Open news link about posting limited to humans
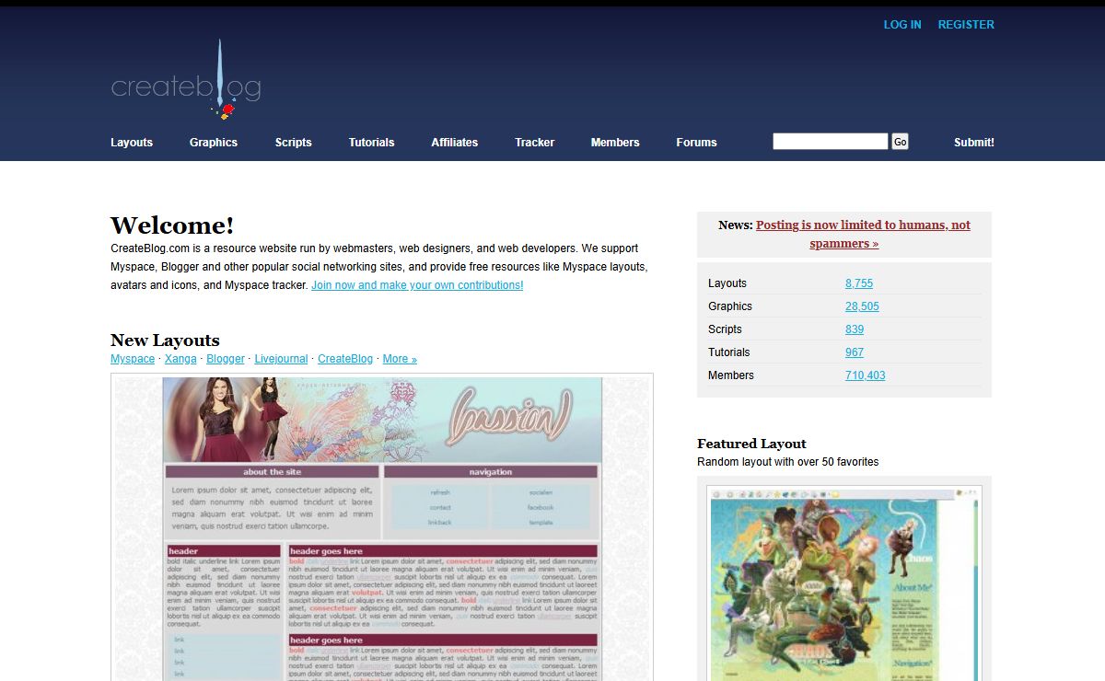1105x681 pixels. [x=863, y=234]
